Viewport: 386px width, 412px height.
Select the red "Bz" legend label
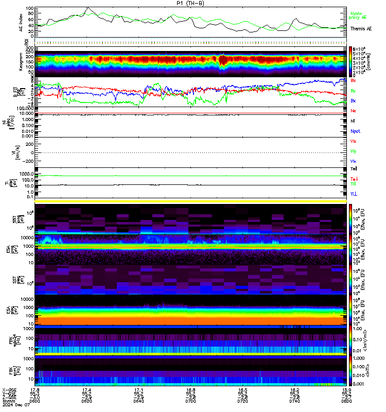tap(353, 80)
